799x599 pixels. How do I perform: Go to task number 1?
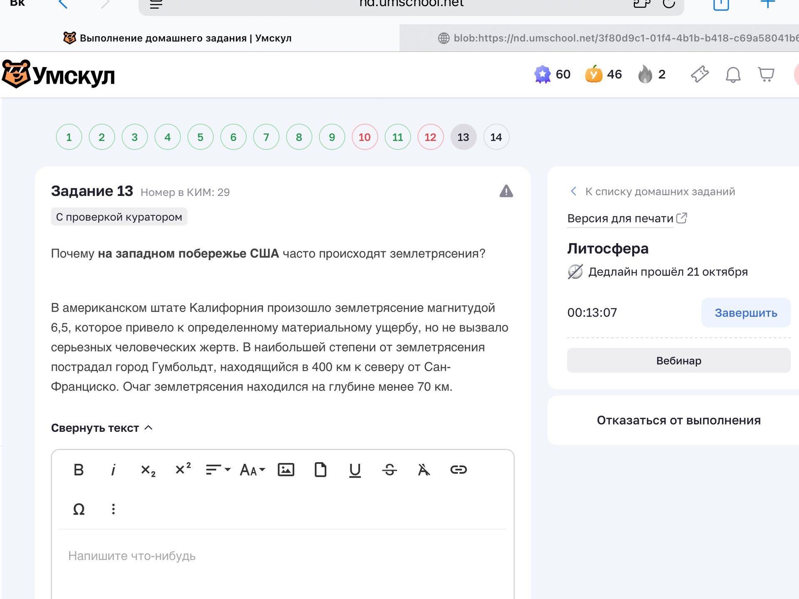coord(69,137)
